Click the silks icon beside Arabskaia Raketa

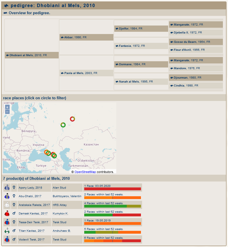[7, 205]
